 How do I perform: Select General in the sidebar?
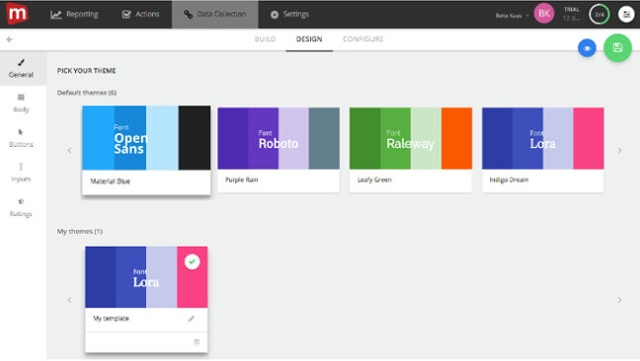(21, 68)
